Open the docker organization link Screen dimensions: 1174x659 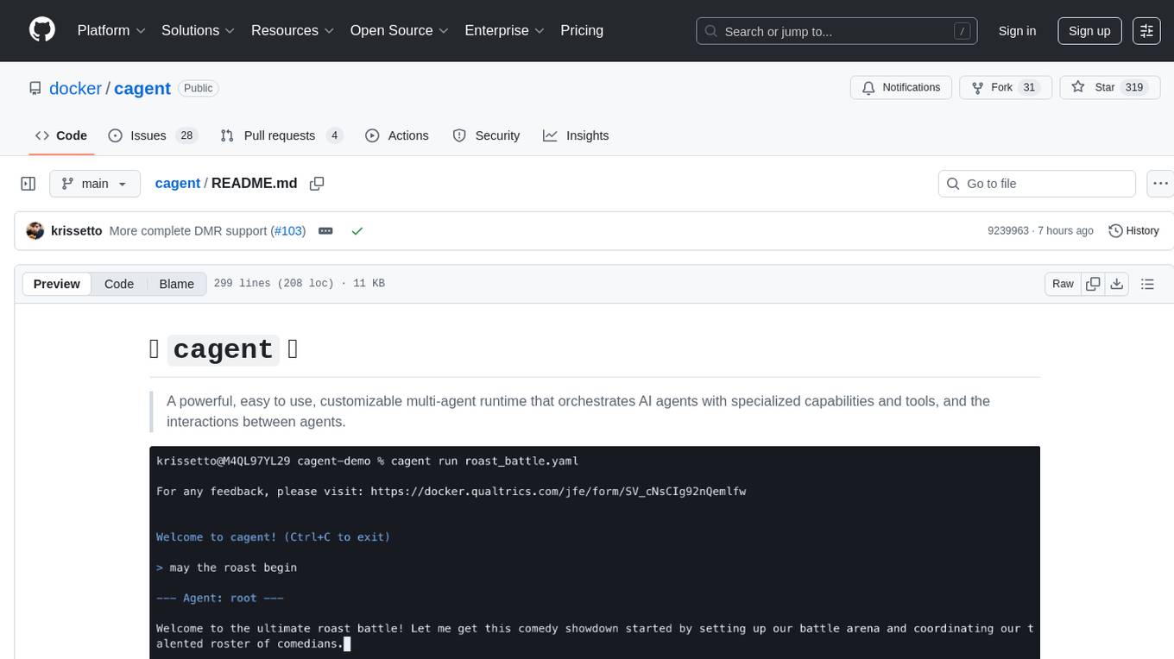(x=76, y=88)
